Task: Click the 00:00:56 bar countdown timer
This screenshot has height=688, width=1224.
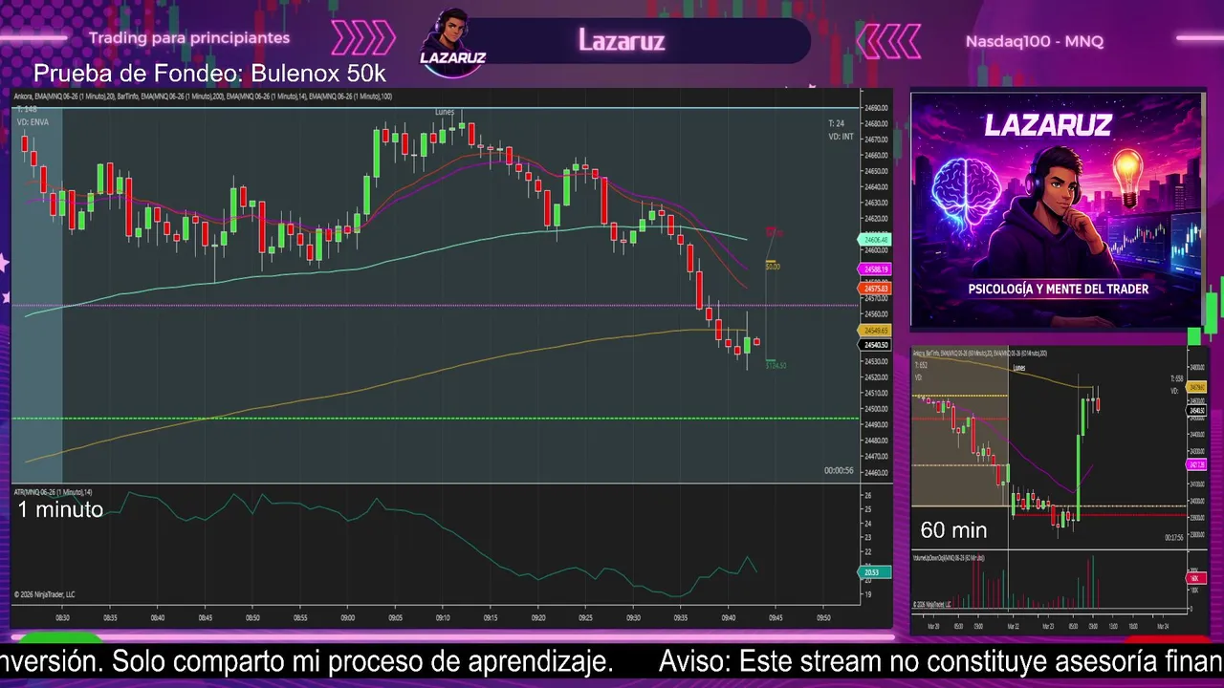Action: coord(839,470)
